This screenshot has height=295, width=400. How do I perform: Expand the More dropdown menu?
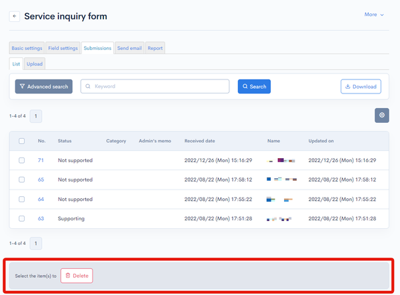(374, 15)
